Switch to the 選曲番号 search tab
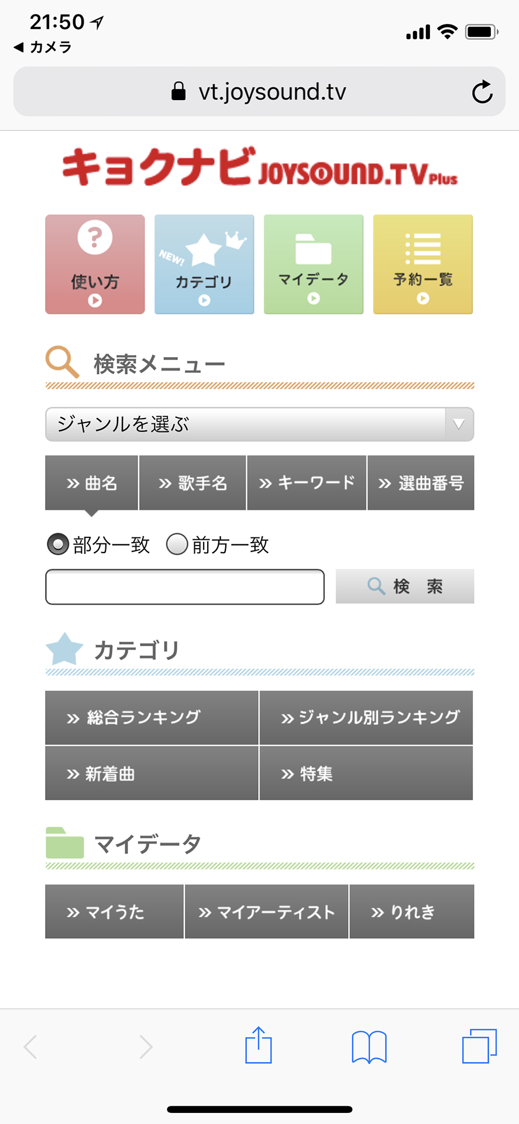 pos(421,483)
